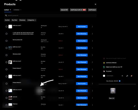Filter products by the Auction chip
This screenshot has width=138, height=110.
pos(7,20)
